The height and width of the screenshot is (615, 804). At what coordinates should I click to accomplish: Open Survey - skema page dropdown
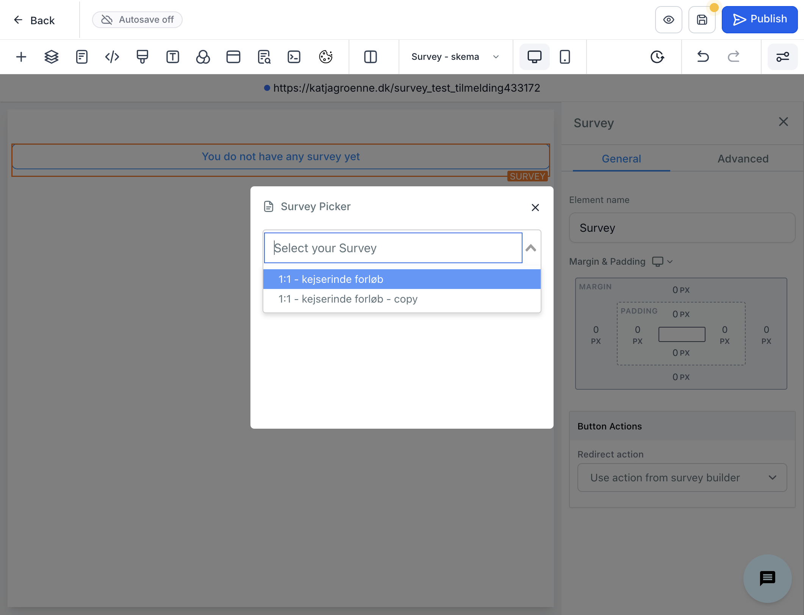tap(455, 57)
